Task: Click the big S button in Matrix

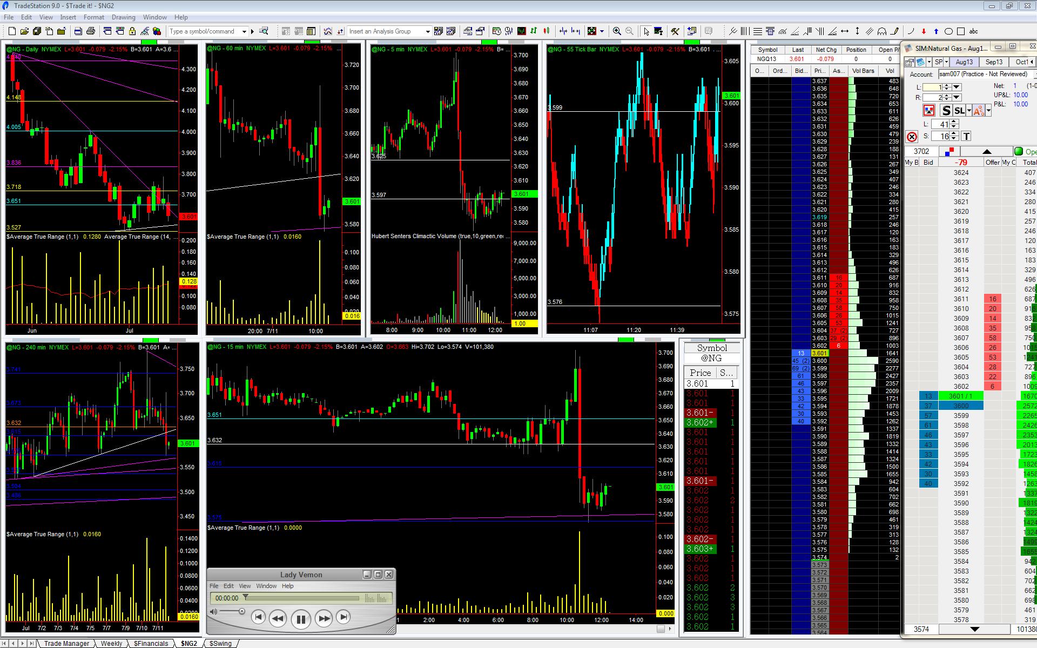Action: [946, 111]
